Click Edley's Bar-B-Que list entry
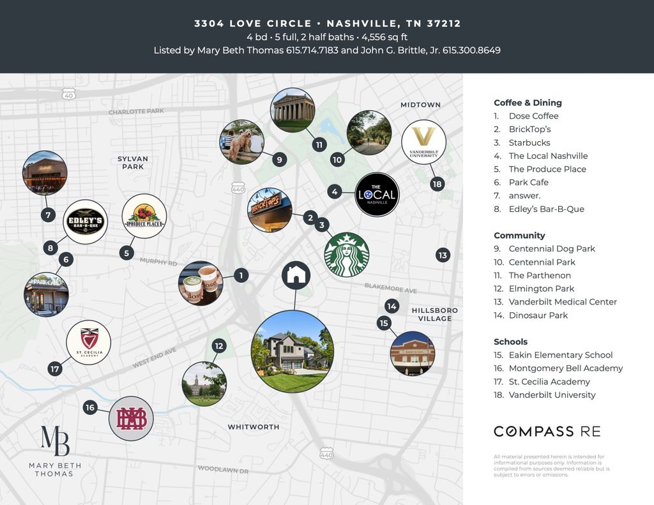This screenshot has height=505, width=654. 547,209
